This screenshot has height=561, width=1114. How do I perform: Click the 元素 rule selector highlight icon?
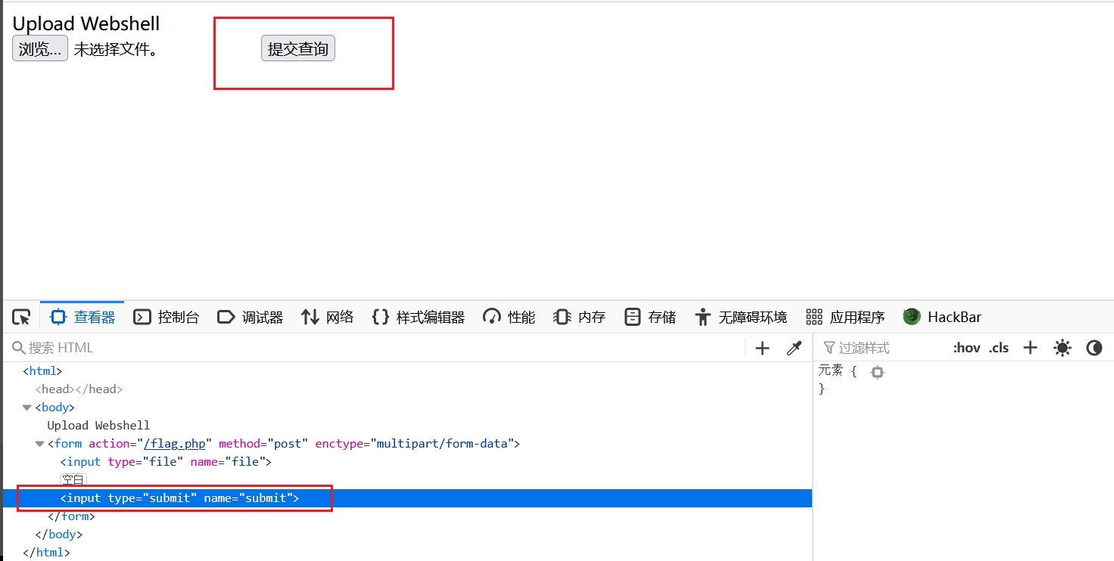(x=877, y=372)
